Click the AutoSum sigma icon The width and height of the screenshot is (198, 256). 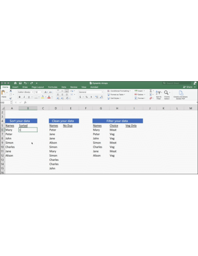(151, 91)
